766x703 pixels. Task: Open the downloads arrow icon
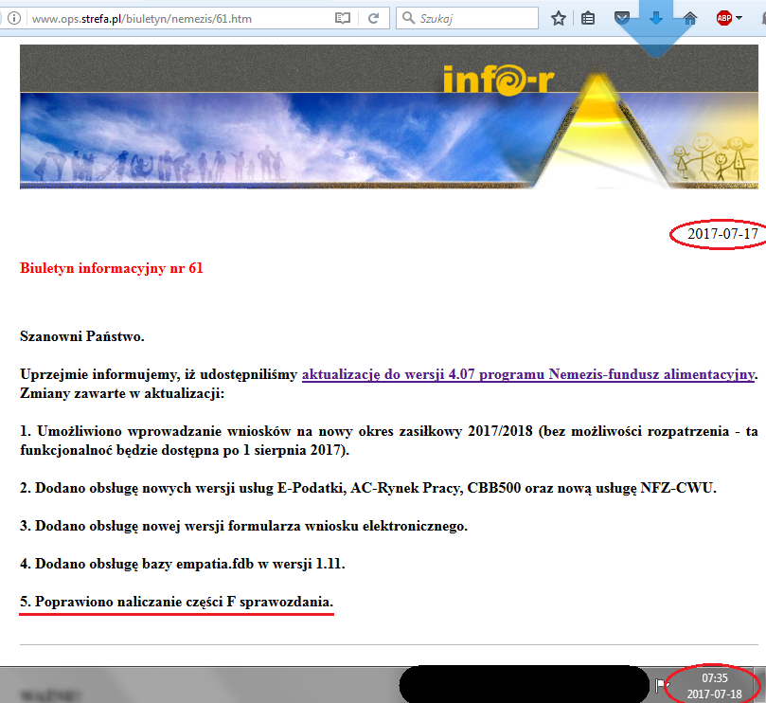tap(655, 19)
